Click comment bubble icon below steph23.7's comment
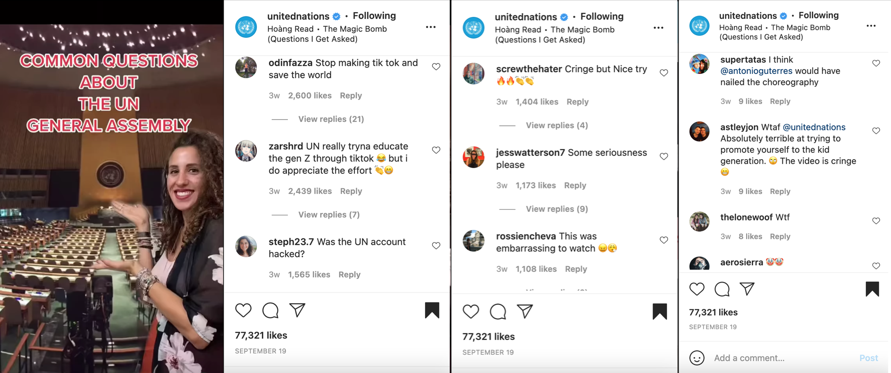 [270, 310]
